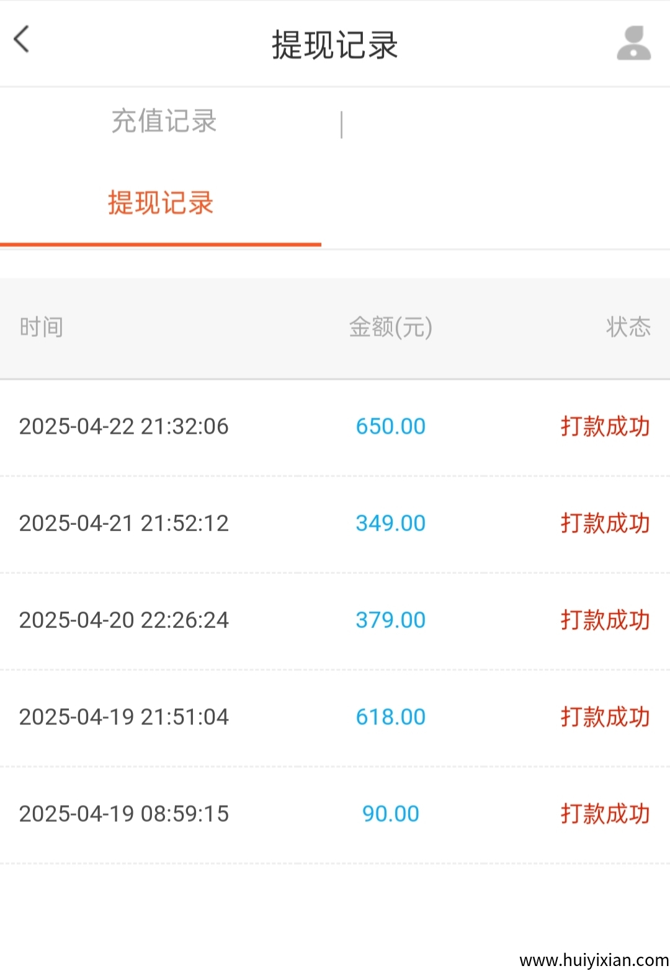This screenshot has width=670, height=971.
Task: Switch to the 充值记录 tab
Action: click(x=164, y=121)
